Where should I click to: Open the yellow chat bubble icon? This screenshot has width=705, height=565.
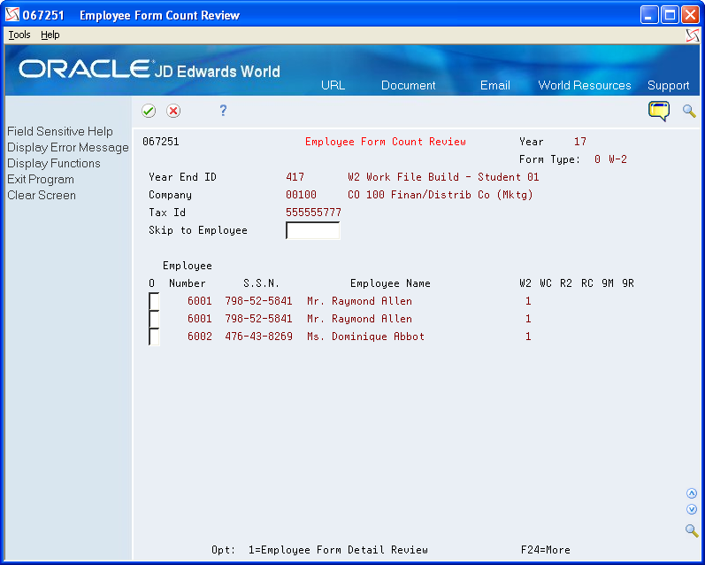[x=659, y=111]
